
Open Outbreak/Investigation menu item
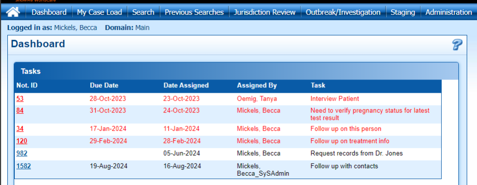(x=343, y=12)
